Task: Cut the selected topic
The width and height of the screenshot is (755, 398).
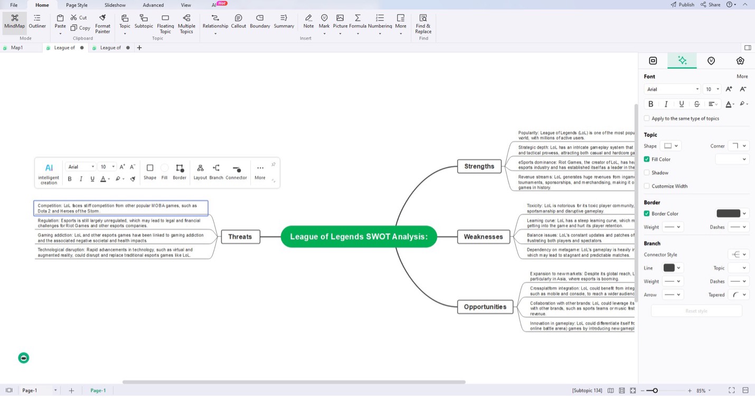Action: (x=79, y=17)
